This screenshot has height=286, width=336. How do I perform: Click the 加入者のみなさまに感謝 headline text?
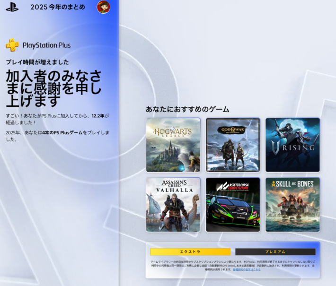53,88
